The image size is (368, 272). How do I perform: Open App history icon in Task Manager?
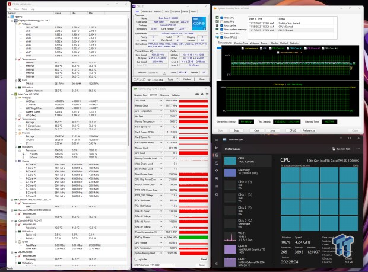[x=217, y=163]
